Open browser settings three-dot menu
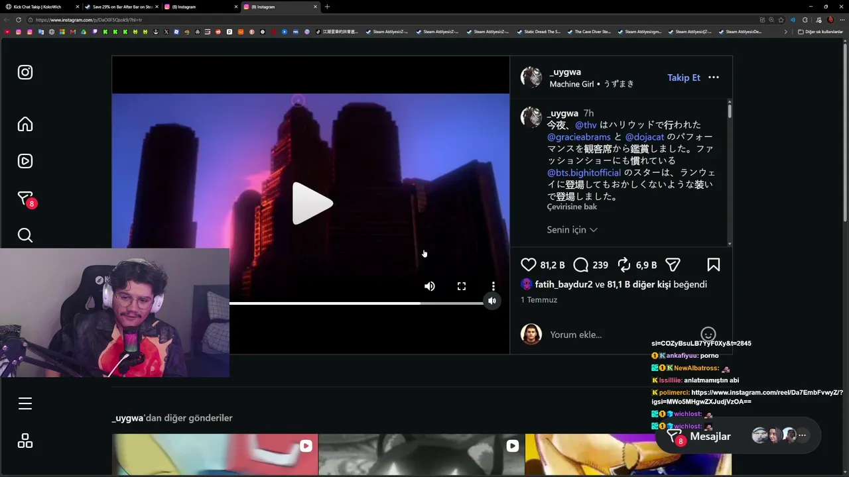Viewport: 849px width, 477px height. click(842, 20)
